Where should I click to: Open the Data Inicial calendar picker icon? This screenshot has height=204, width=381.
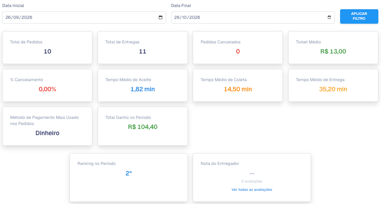(x=161, y=18)
